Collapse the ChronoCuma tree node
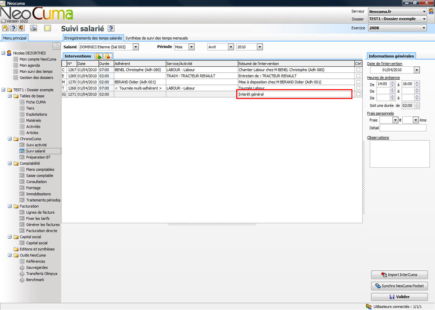This screenshot has height=310, width=435. click(x=10, y=139)
